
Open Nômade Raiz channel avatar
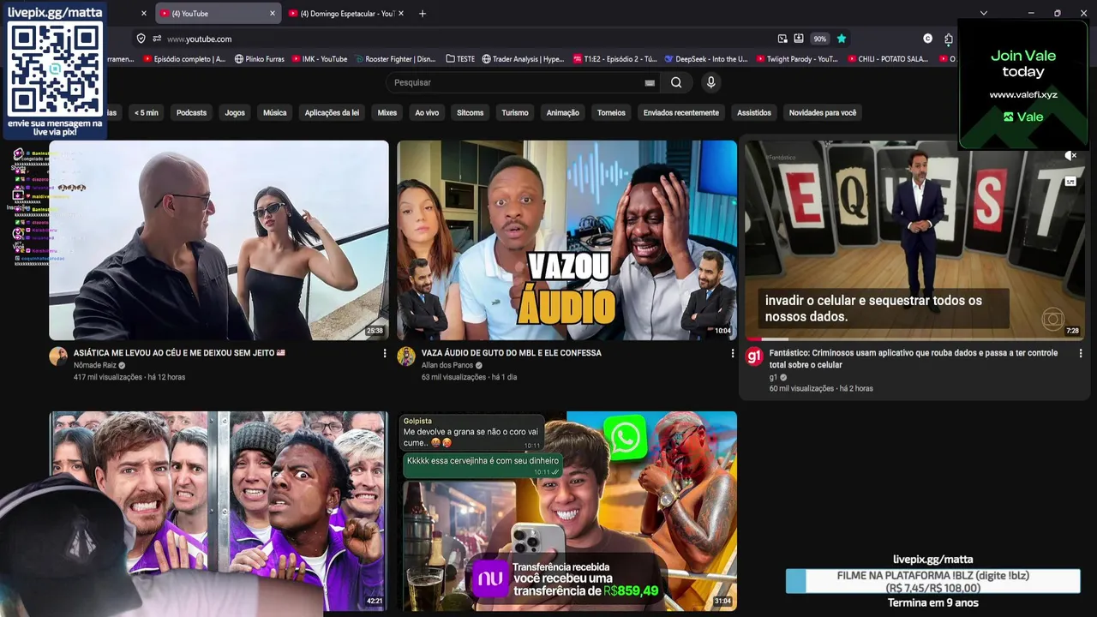[x=58, y=356]
